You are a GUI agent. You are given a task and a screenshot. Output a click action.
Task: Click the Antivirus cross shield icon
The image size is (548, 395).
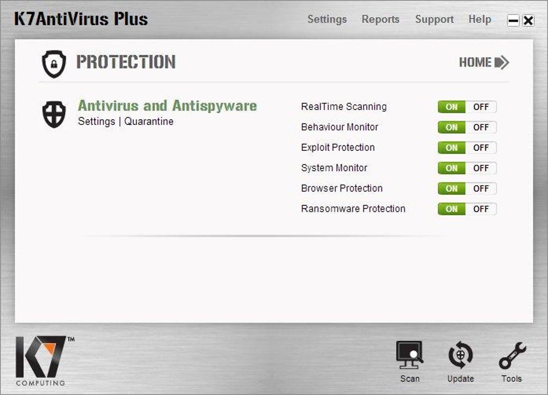coord(54,114)
